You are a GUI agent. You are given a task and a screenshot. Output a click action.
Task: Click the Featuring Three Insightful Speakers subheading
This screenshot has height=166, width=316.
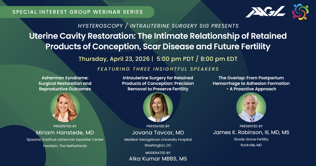(x=158, y=69)
